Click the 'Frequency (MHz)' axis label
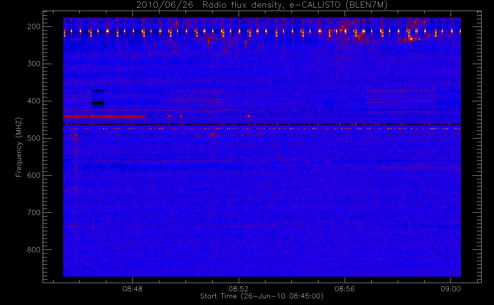494x305 pixels. [x=19, y=147]
